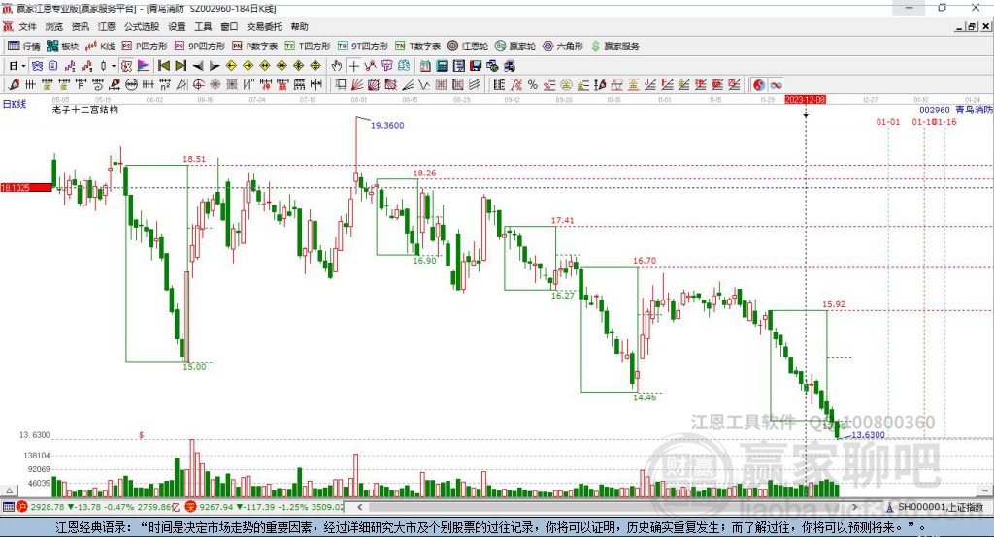Open the 资讯 menu
994x537 pixels.
click(80, 26)
